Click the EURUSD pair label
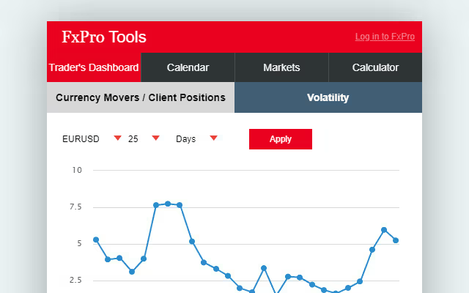 pos(81,139)
